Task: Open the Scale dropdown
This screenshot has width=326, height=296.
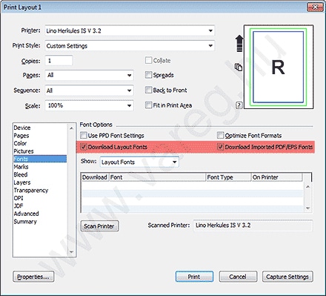Action: (x=89, y=105)
